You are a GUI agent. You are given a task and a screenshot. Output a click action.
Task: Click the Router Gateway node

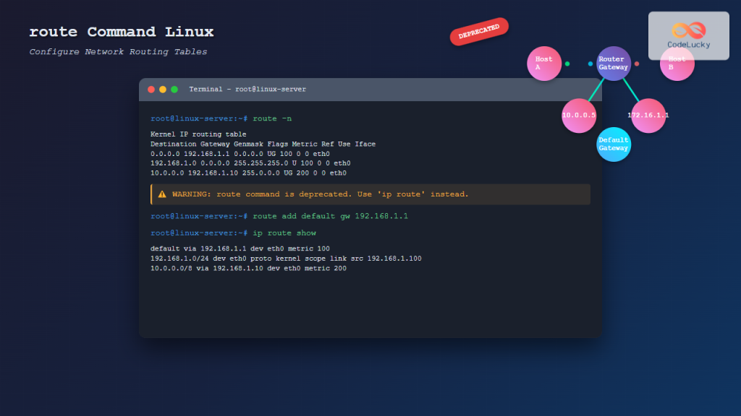[613, 64]
